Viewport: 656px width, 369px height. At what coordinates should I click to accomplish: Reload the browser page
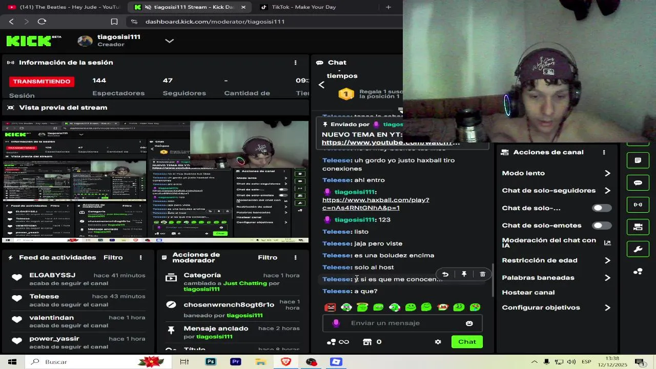coord(42,22)
